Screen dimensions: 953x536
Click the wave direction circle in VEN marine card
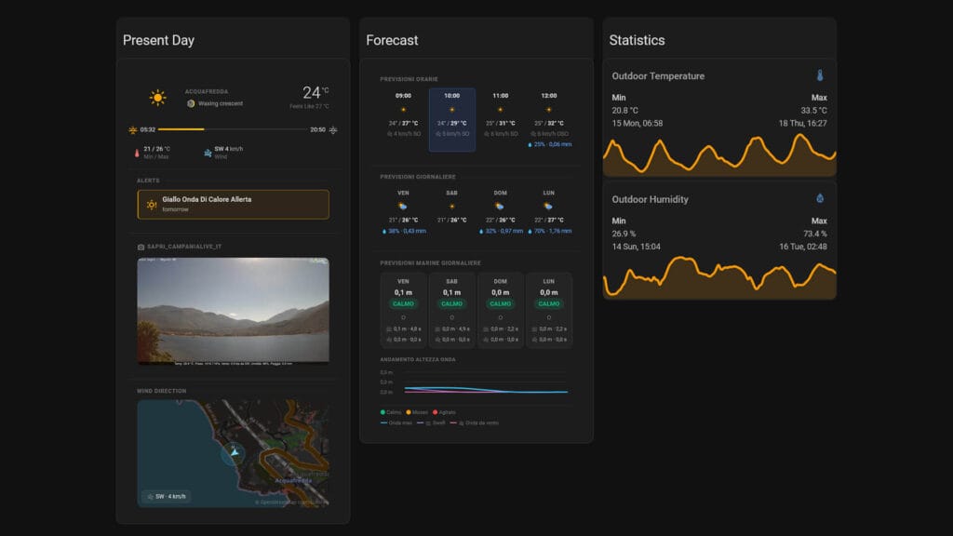point(403,318)
